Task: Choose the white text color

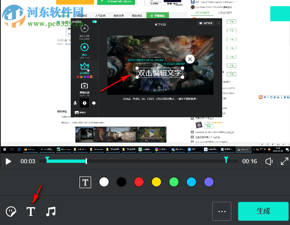Action: pyautogui.click(x=104, y=182)
